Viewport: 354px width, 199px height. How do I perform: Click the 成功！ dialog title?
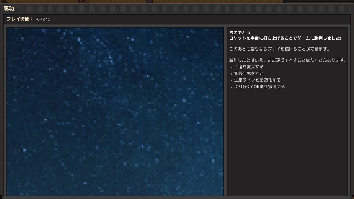(11, 8)
